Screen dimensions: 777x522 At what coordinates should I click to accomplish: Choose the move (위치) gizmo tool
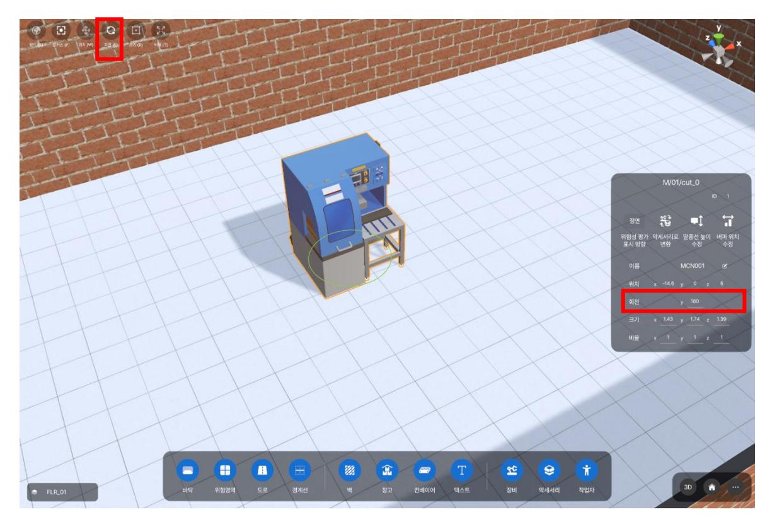[86, 30]
